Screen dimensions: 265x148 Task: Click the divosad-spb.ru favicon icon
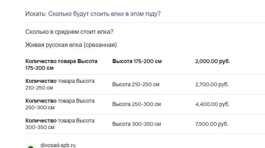[x=31, y=146]
